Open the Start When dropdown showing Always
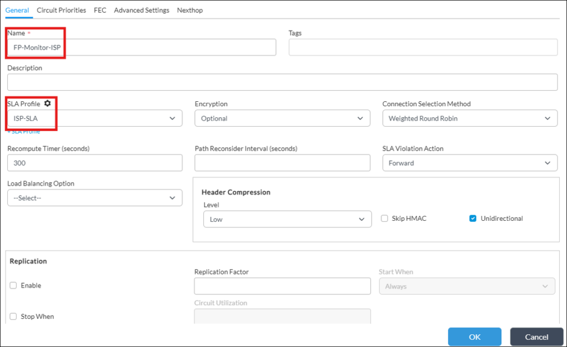Viewport: 567px width, 347px height. (x=467, y=286)
